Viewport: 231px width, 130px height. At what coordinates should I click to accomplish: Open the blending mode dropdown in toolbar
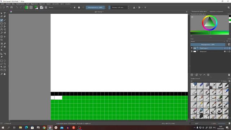pos(60,7)
